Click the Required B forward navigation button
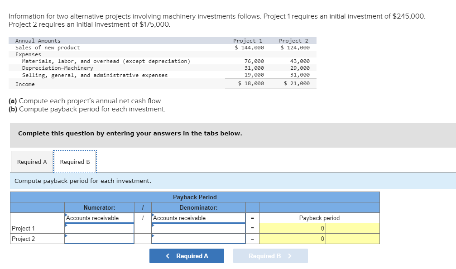The image size is (456, 269). click(270, 255)
